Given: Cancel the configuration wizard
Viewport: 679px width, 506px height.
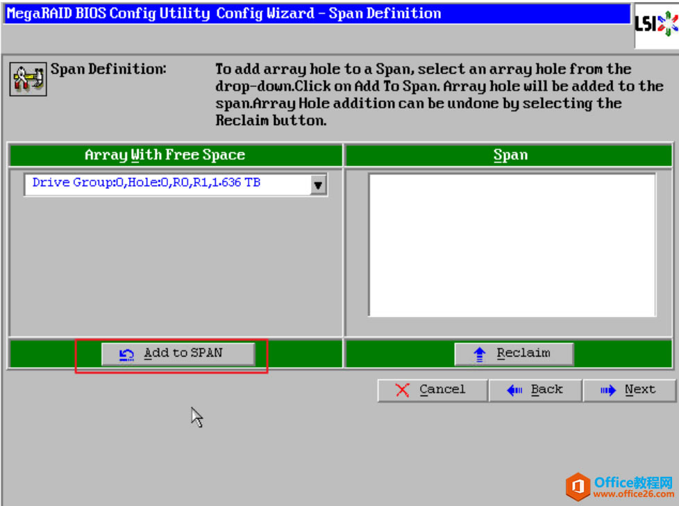Looking at the screenshot, I should point(433,390).
